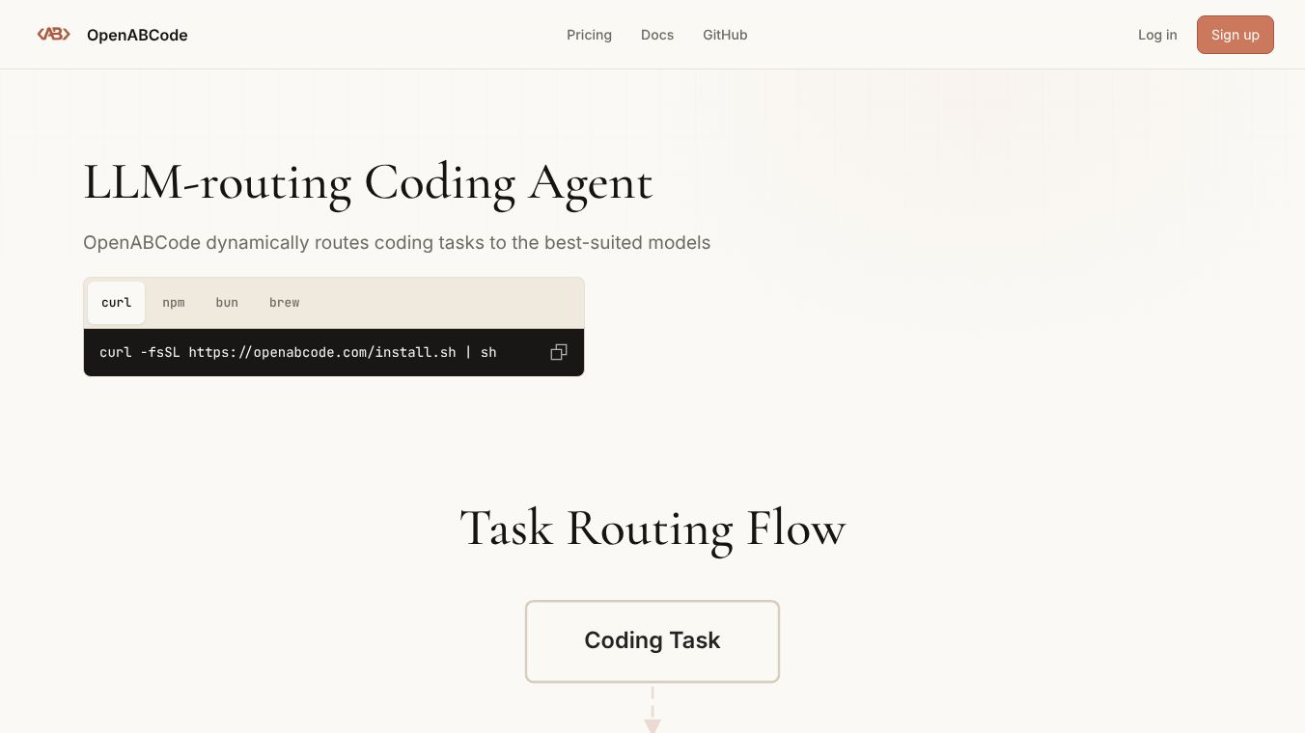Copy the install command with copy icon

[559, 352]
